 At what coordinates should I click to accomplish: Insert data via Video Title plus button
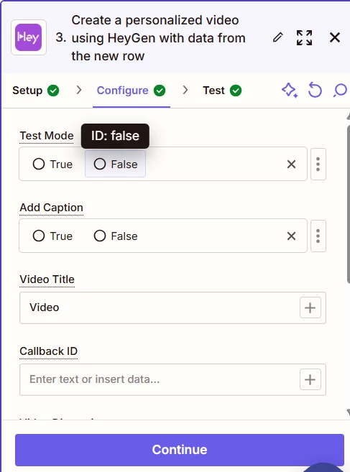click(x=310, y=307)
